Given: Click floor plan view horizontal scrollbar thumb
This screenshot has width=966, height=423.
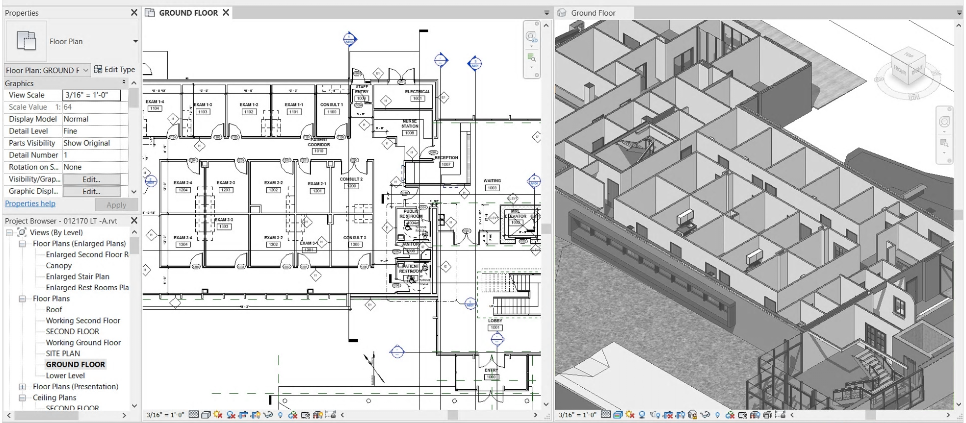Looking at the screenshot, I should (x=453, y=415).
